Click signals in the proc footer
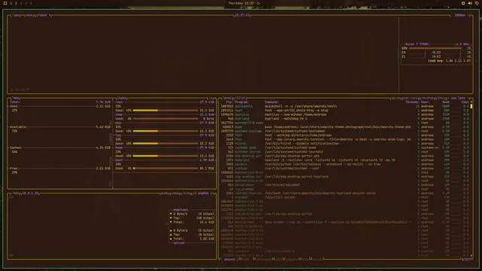Viewport: 482px width, 271px height. coord(291,259)
